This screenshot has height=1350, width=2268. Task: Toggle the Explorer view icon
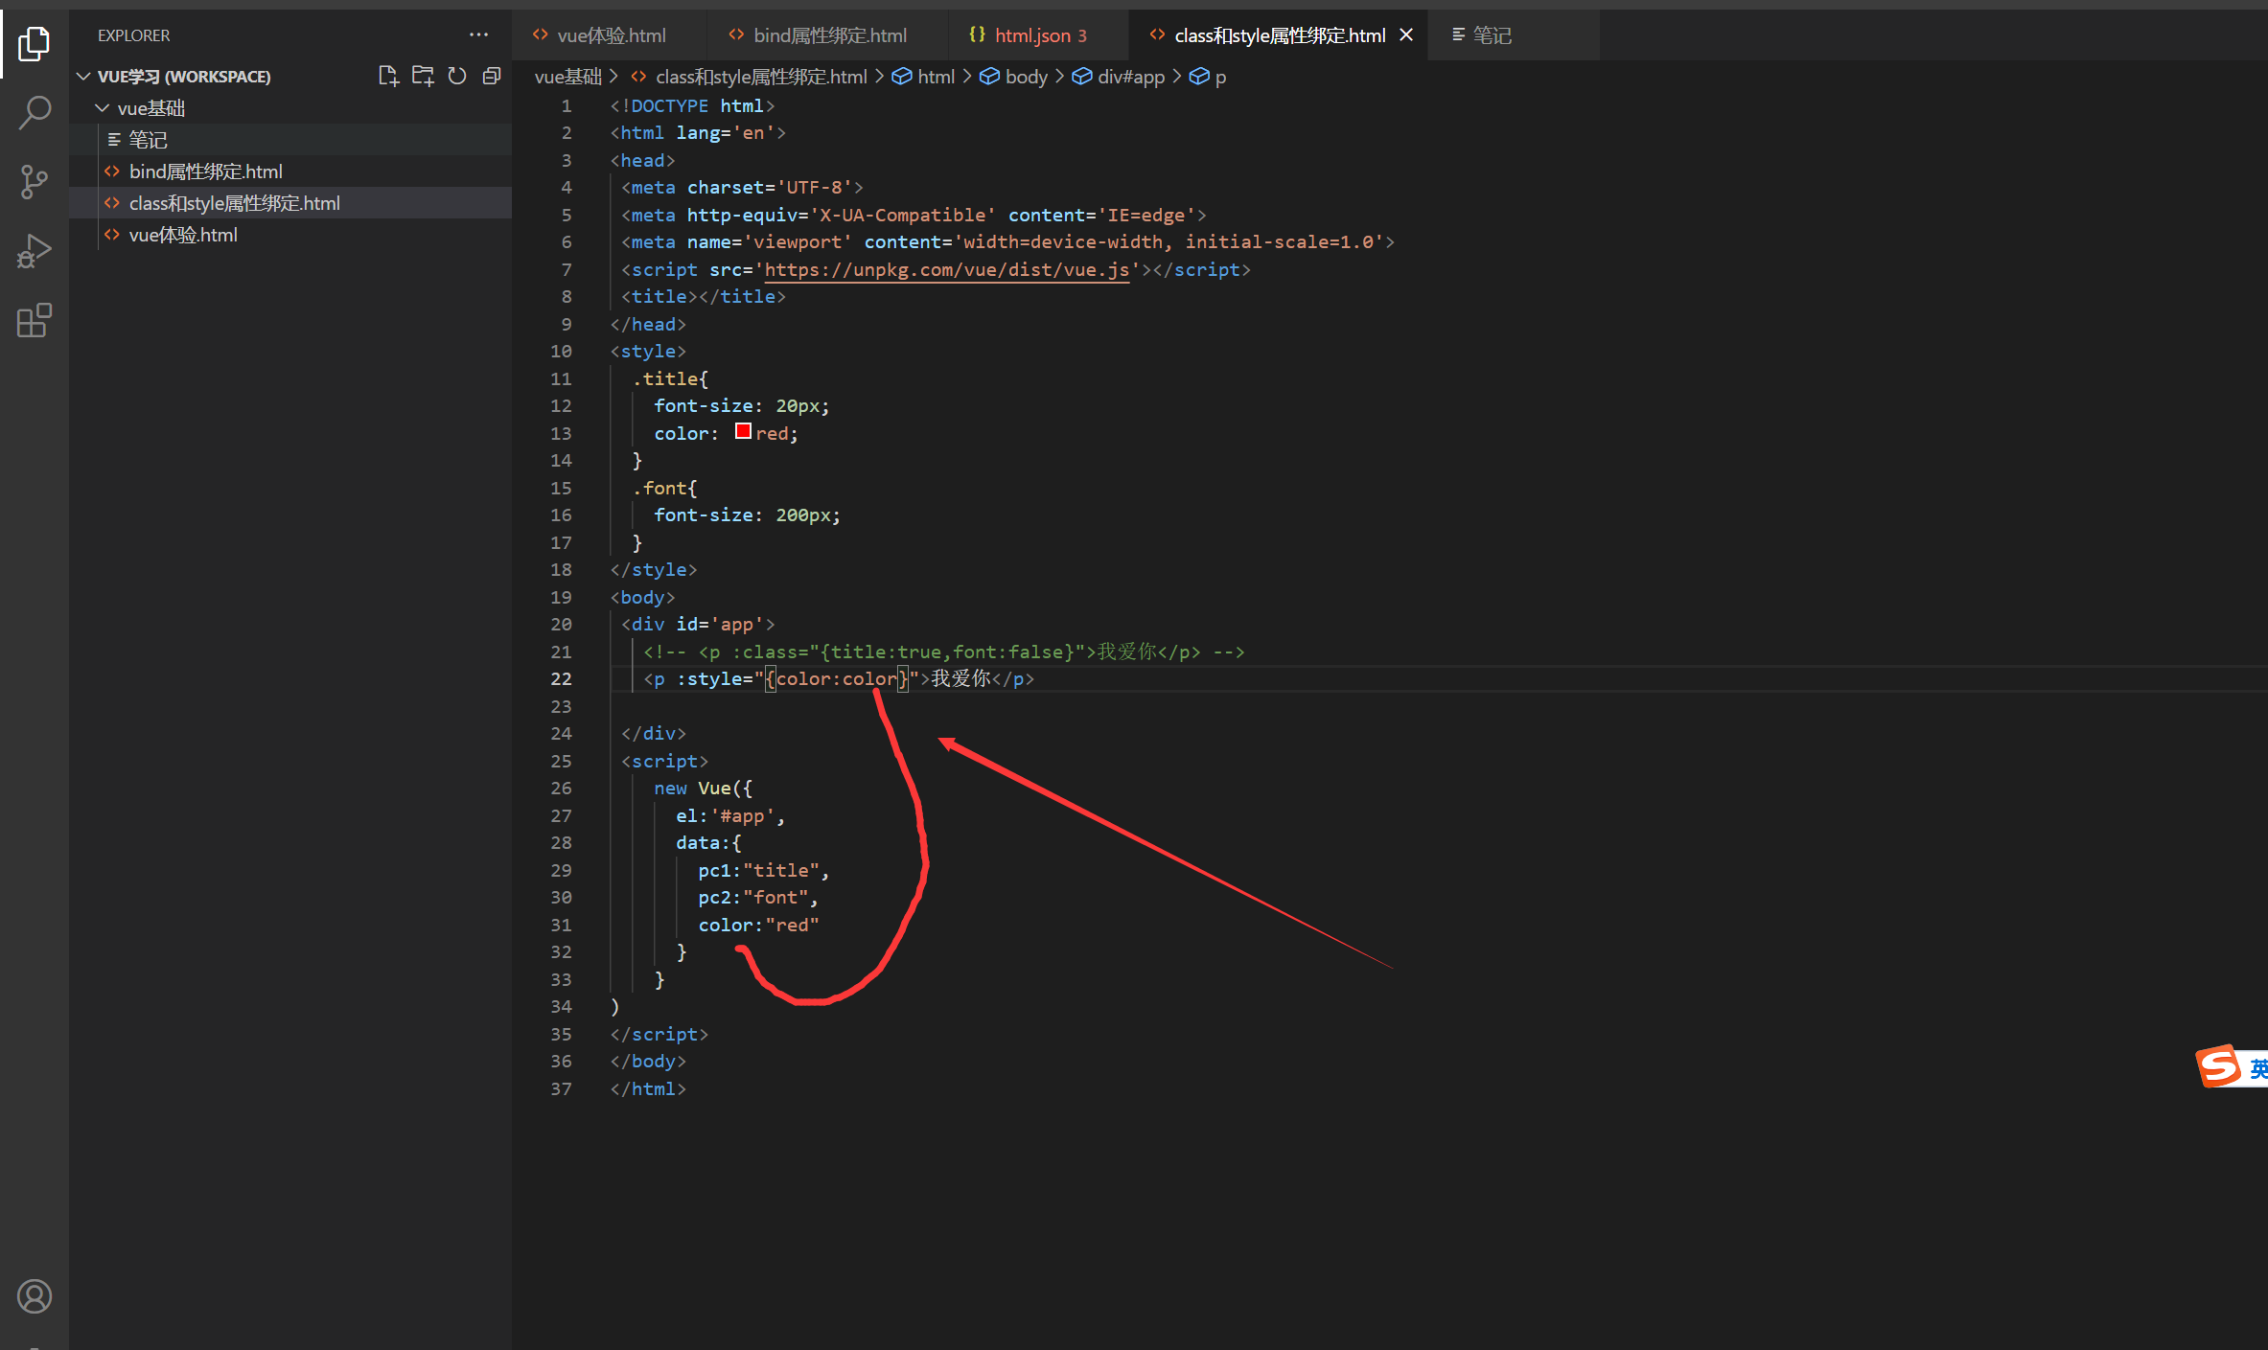click(x=35, y=43)
